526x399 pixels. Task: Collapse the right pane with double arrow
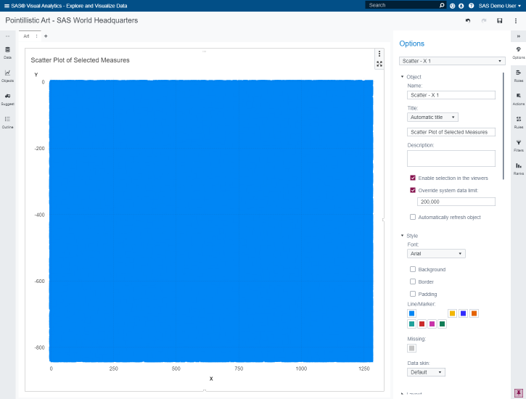518,36
